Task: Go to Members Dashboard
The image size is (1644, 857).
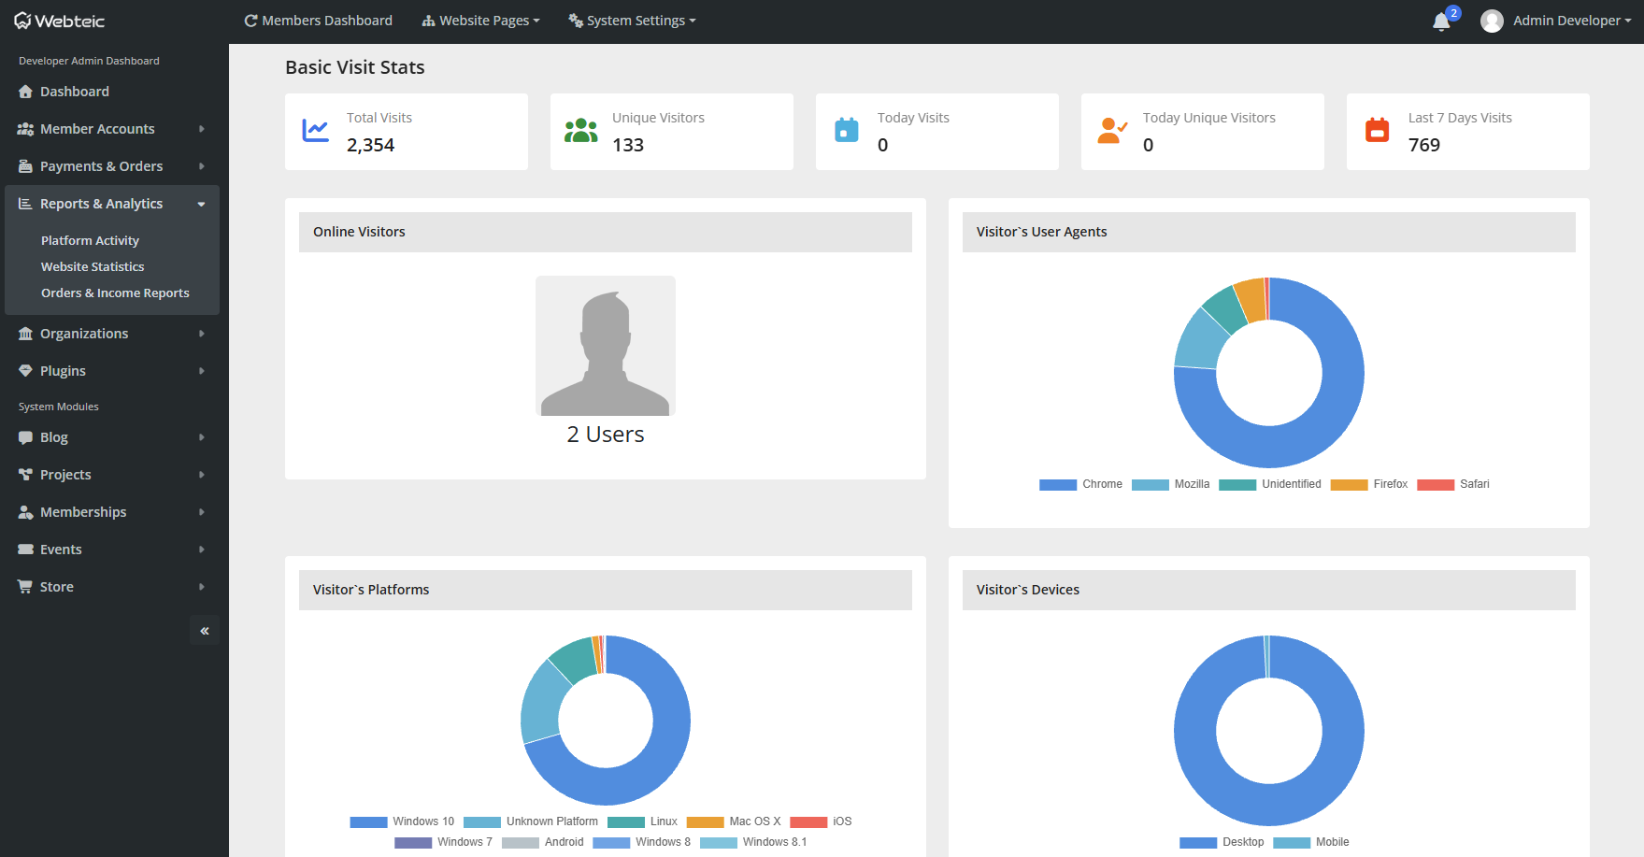Action: [x=318, y=21]
